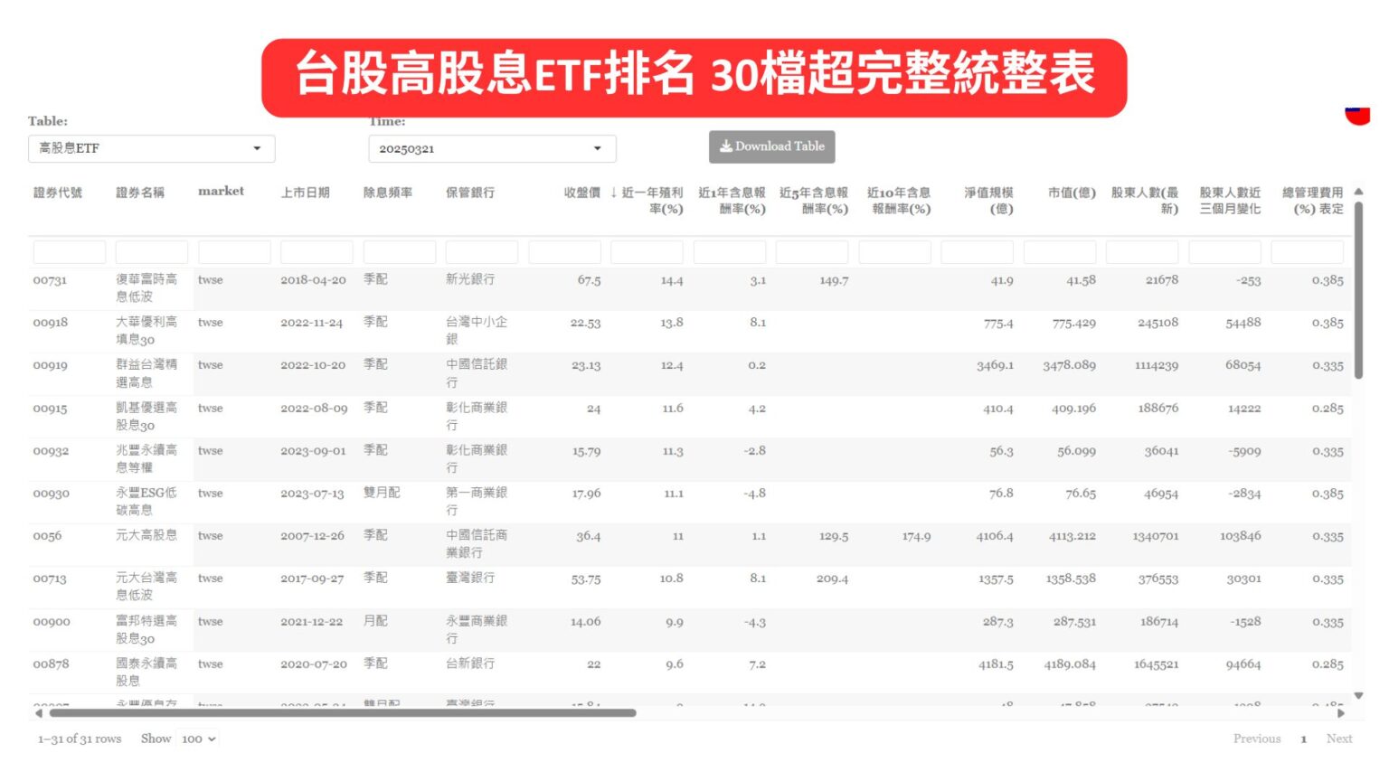The width and height of the screenshot is (1389, 781).
Task: Click the down arrow on the vertical scrollbar
Action: pos(1357,696)
